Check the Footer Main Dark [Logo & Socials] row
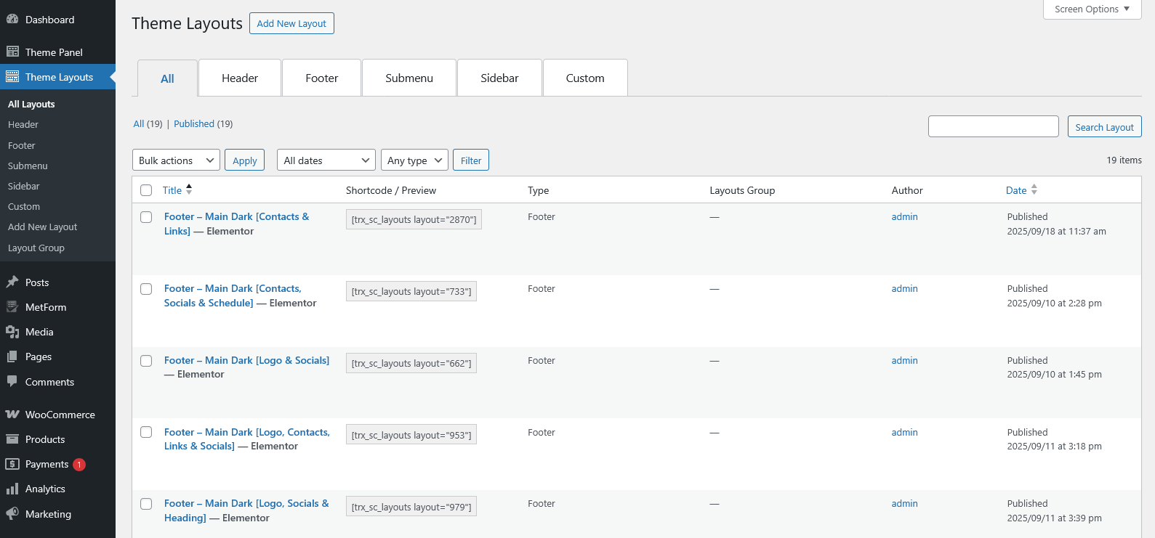Viewport: 1155px width, 538px height. coord(146,361)
